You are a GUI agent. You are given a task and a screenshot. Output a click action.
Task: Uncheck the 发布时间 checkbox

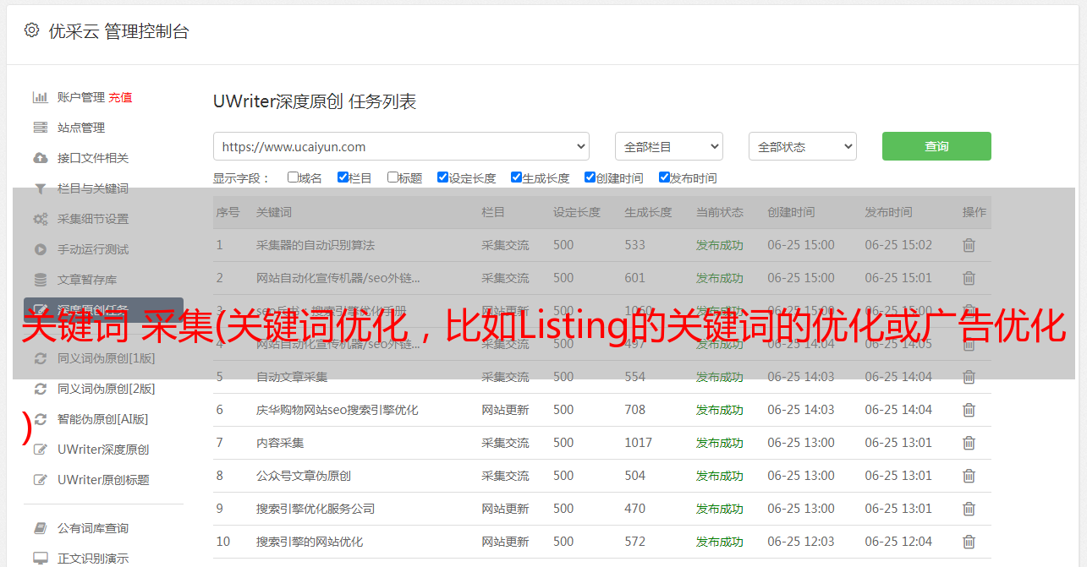[x=664, y=177]
